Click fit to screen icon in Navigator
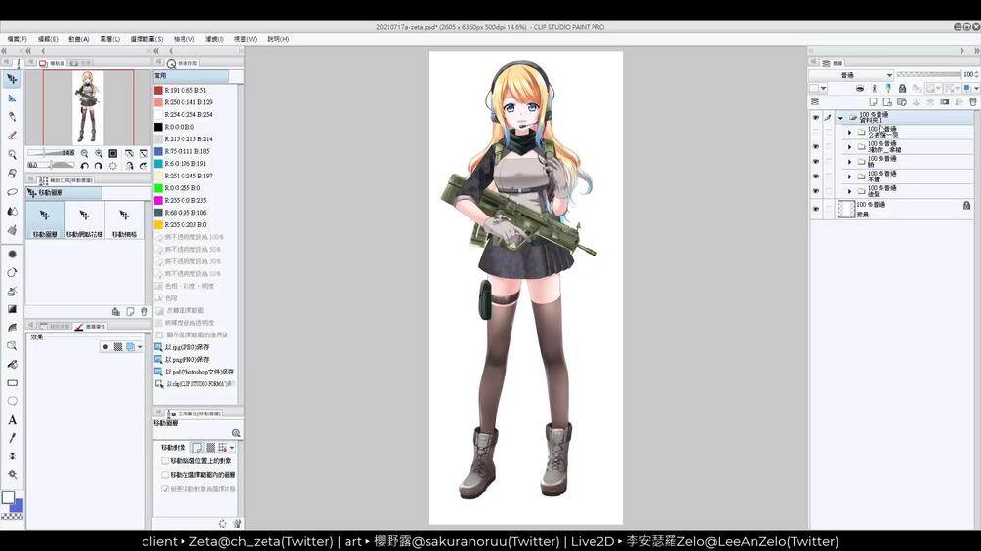 pyautogui.click(x=112, y=153)
